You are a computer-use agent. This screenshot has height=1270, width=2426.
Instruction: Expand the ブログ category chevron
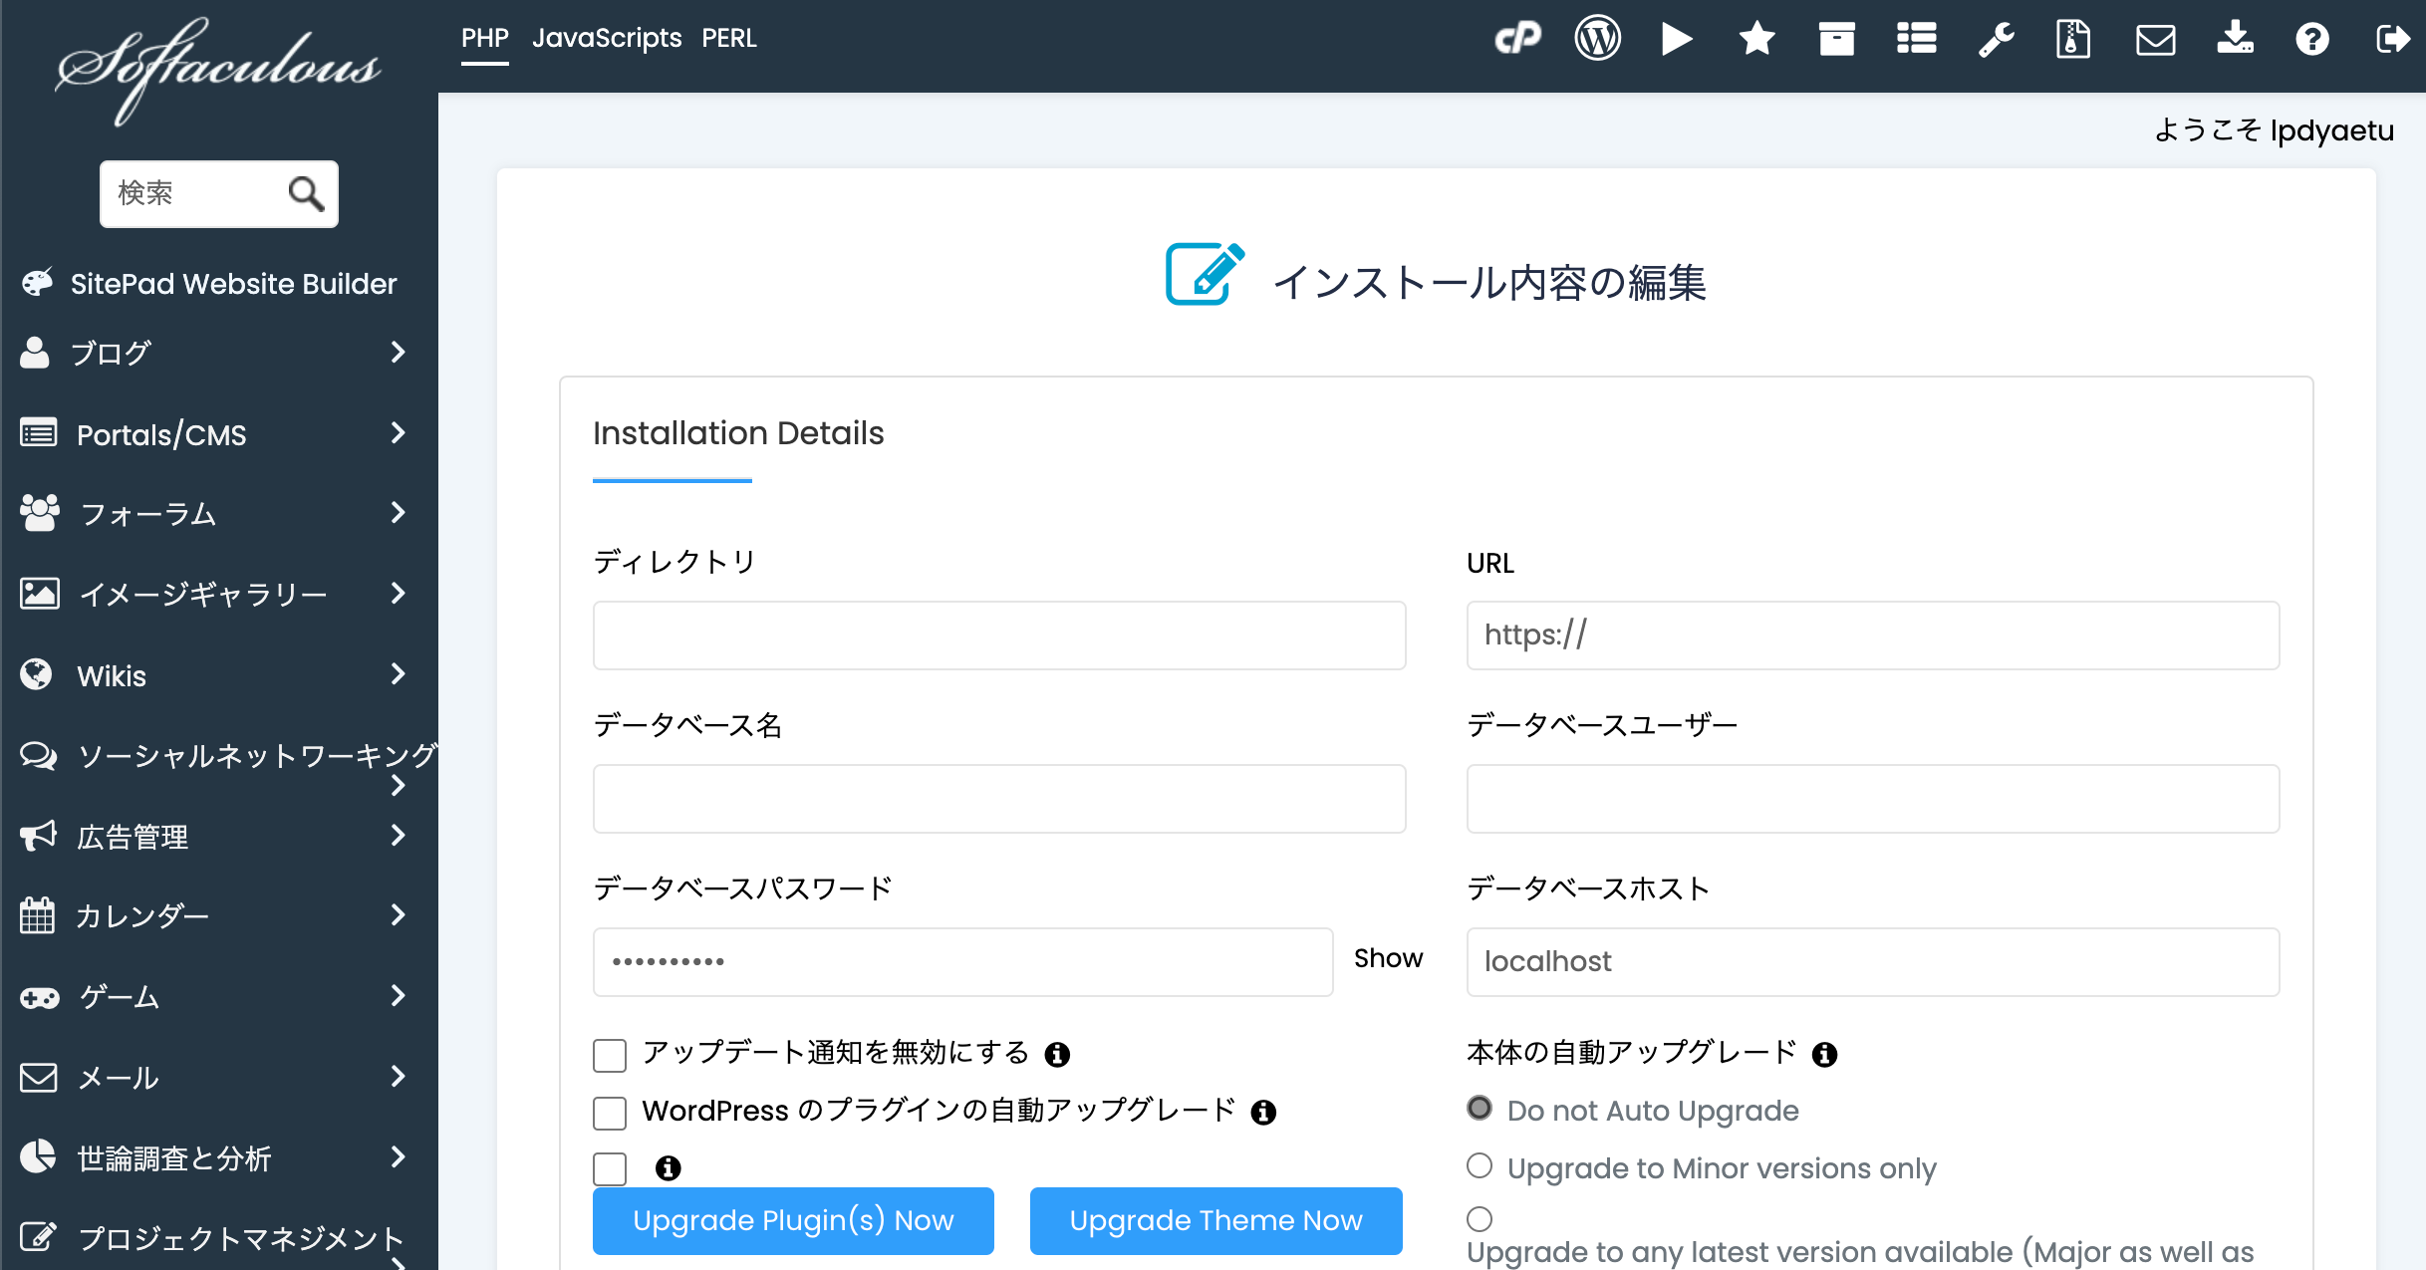[x=398, y=352]
